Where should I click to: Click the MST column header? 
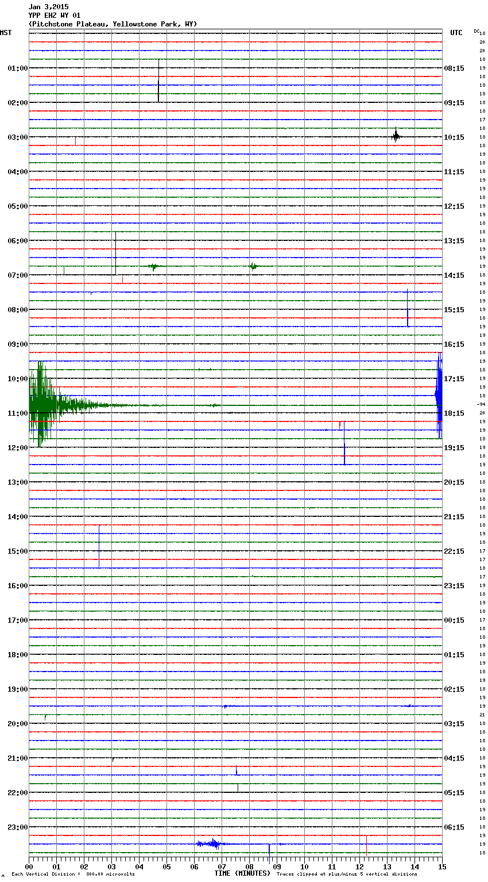tap(6, 33)
